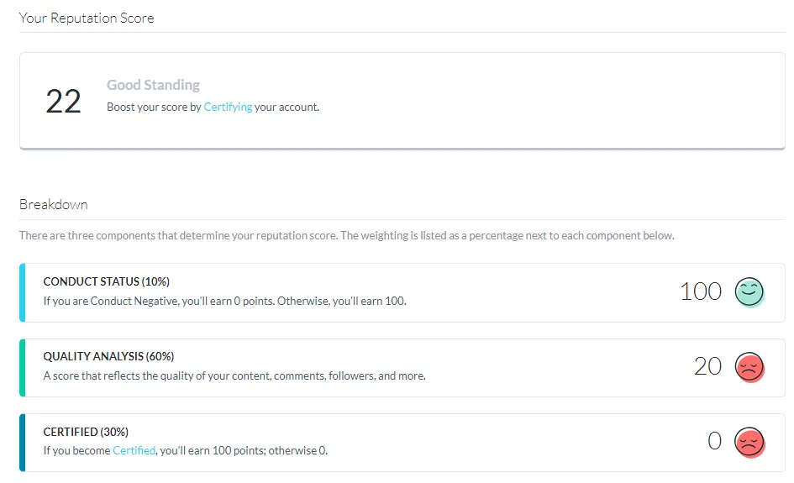Click the green smiley face icon
The image size is (794, 483).
749,292
